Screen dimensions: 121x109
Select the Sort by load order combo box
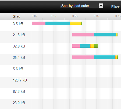click(x=82, y=6)
